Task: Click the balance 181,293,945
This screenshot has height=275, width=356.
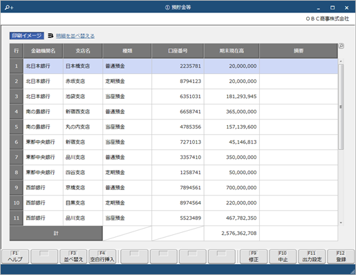Action: 241,97
